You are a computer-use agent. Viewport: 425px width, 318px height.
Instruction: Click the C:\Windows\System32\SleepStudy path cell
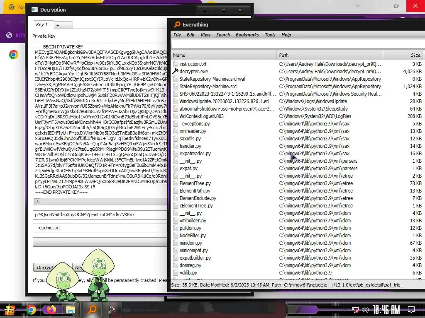click(x=313, y=109)
